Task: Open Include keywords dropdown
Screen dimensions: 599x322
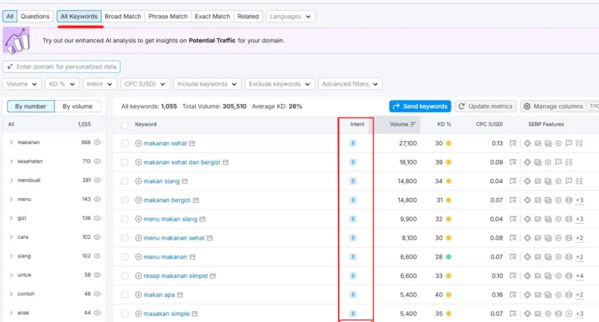Action: click(207, 84)
